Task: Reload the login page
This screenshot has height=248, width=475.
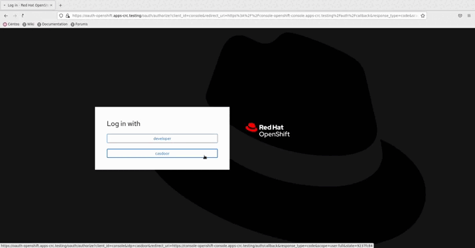Action: (23, 16)
